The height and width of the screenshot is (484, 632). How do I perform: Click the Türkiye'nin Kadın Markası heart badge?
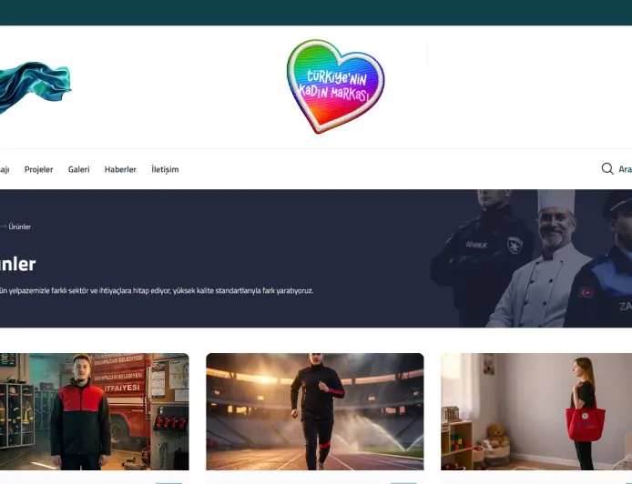[335, 86]
